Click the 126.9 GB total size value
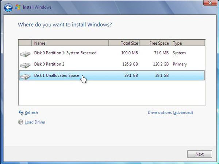 [130, 64]
